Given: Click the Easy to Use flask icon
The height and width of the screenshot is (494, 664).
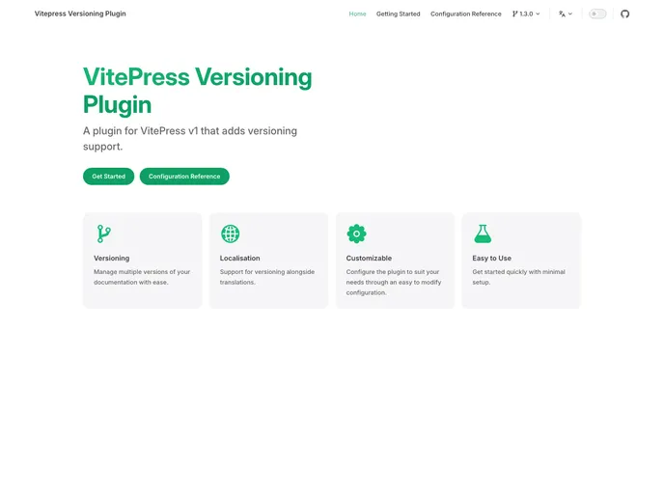Looking at the screenshot, I should tap(483, 233).
